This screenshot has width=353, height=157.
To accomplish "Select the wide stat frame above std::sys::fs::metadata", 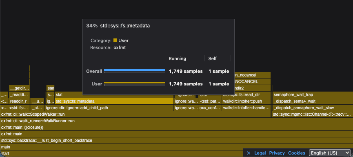I will (x=114, y=95).
